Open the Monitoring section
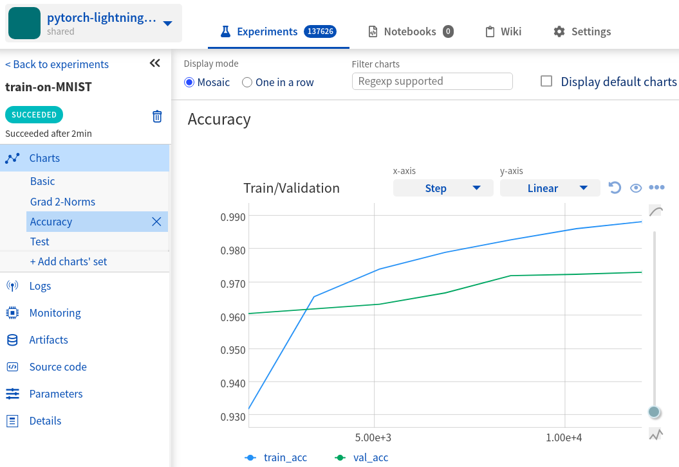679x467 pixels. (55, 312)
